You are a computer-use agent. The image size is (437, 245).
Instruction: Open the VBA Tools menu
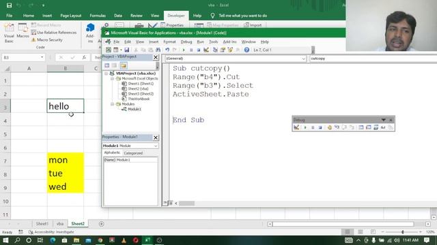214,42
